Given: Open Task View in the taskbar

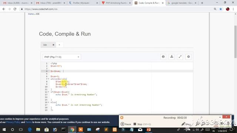Looking at the screenshot, I should point(21,130).
